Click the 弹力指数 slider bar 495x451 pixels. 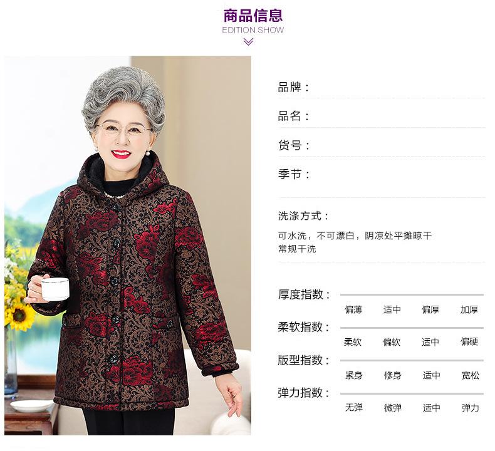412,394
